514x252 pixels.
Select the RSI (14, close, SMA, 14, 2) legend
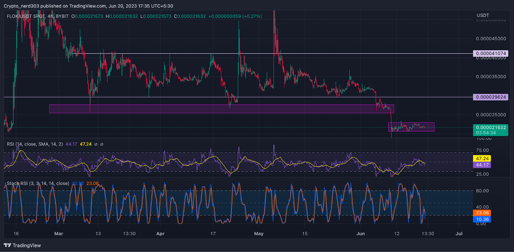pyautogui.click(x=35, y=144)
